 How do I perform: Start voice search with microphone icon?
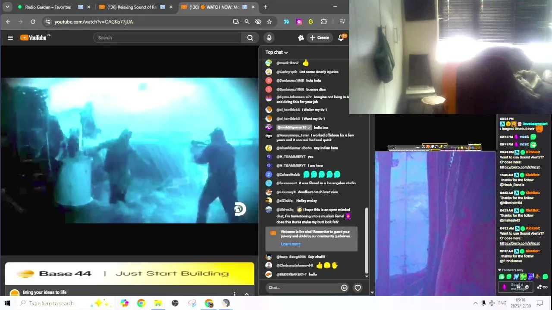point(269,38)
